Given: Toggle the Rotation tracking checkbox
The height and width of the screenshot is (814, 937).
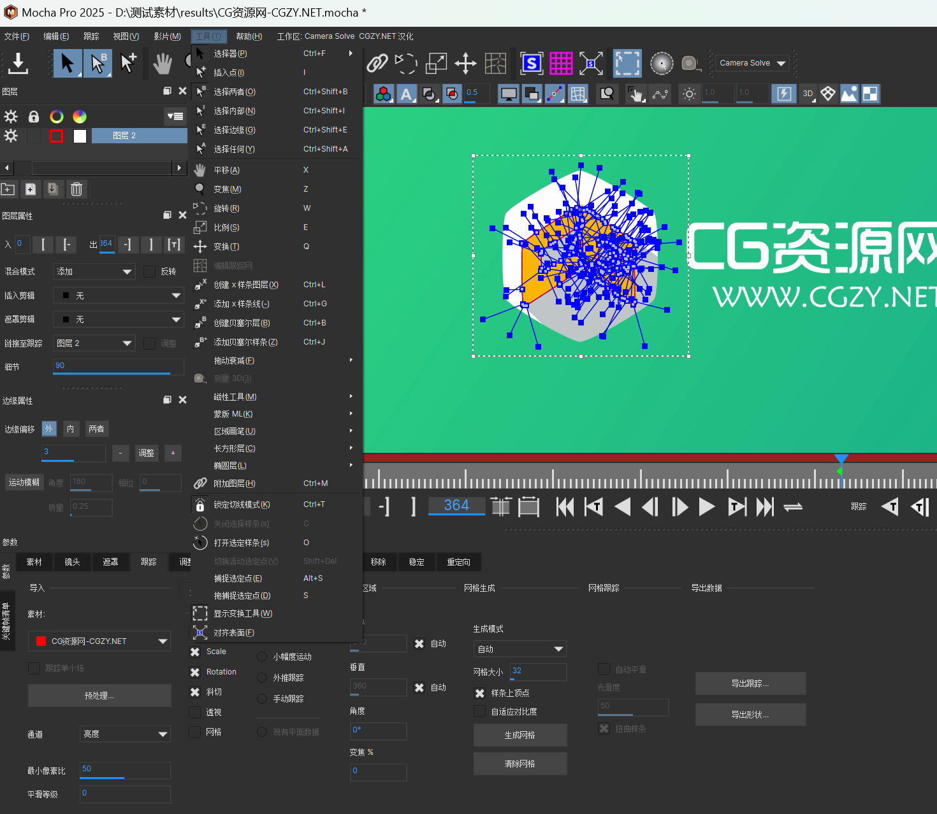Looking at the screenshot, I should pyautogui.click(x=195, y=672).
